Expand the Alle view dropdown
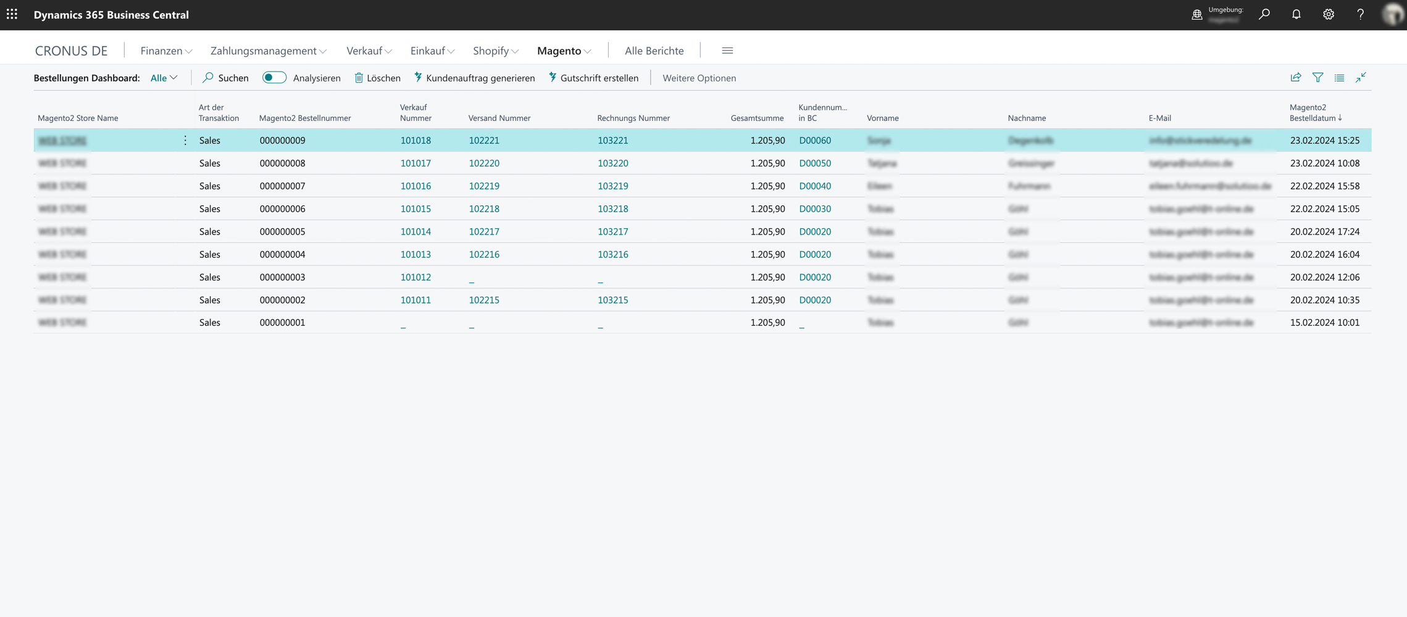 pos(164,78)
